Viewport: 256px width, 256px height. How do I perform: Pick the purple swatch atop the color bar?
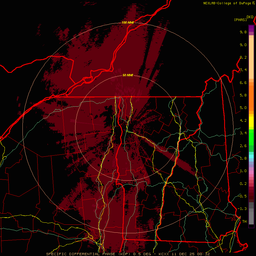[x=251, y=28]
